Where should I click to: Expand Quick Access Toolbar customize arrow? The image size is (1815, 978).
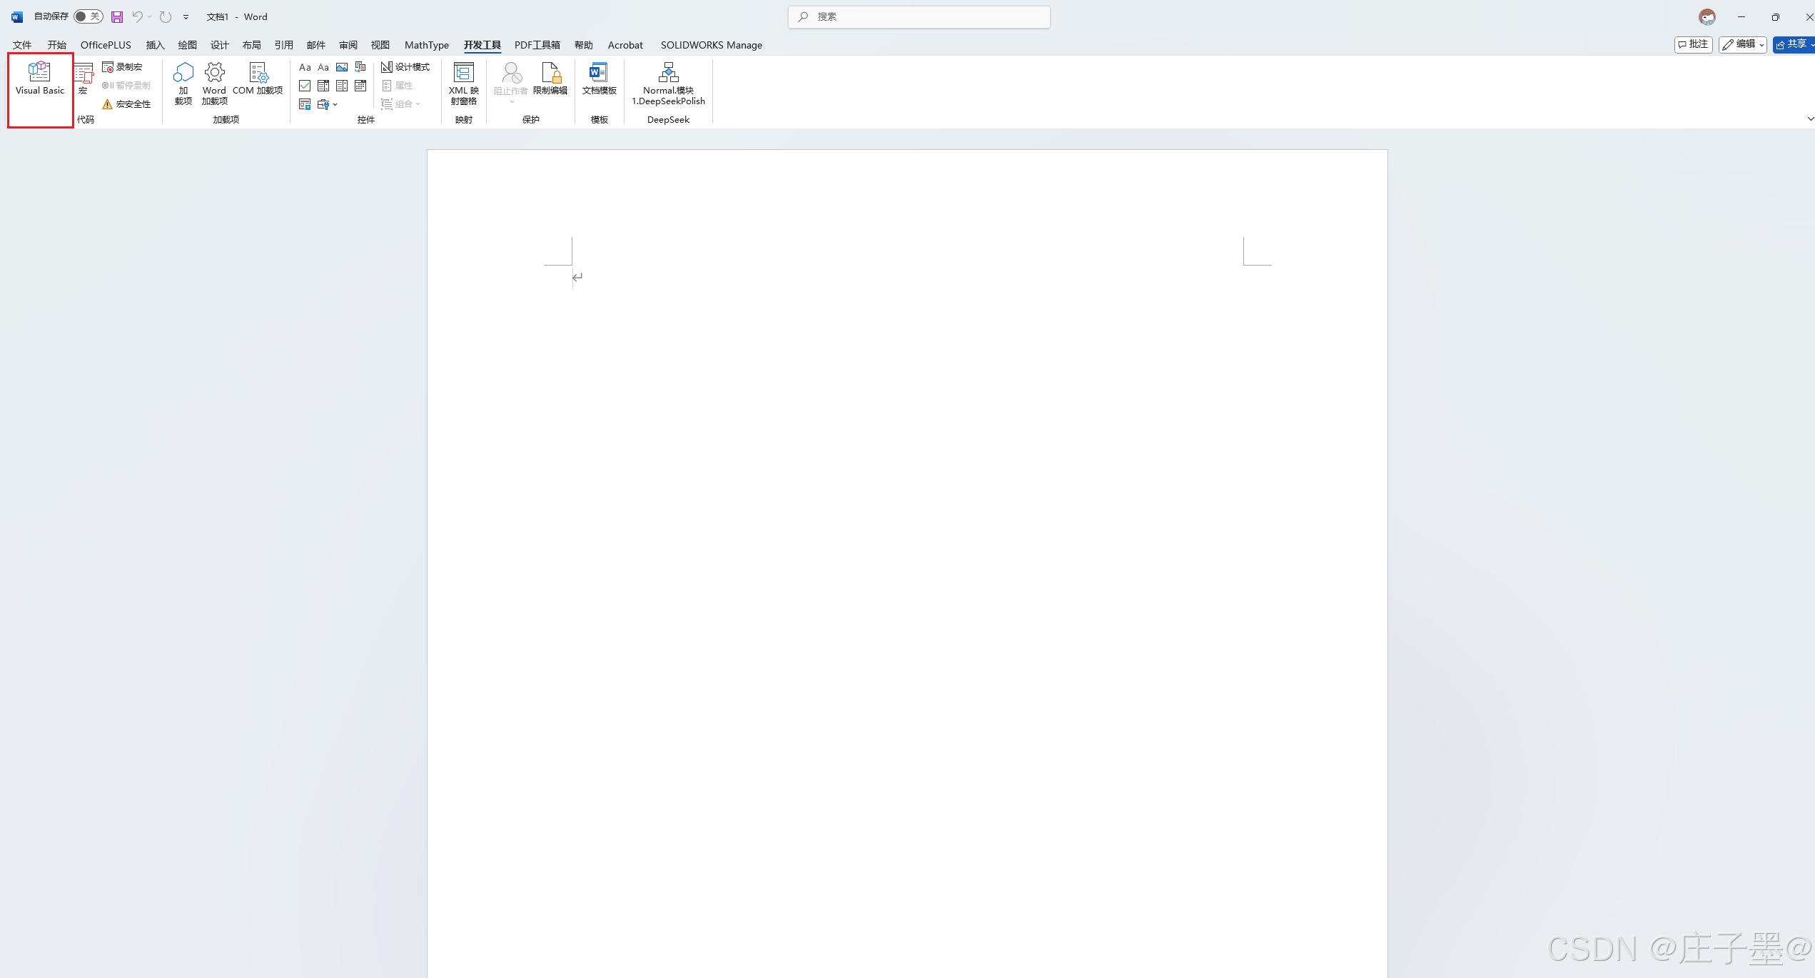(x=186, y=17)
